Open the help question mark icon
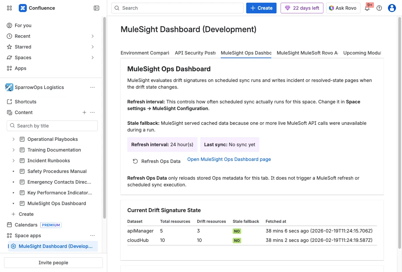This screenshot has width=402, height=272. [x=379, y=8]
